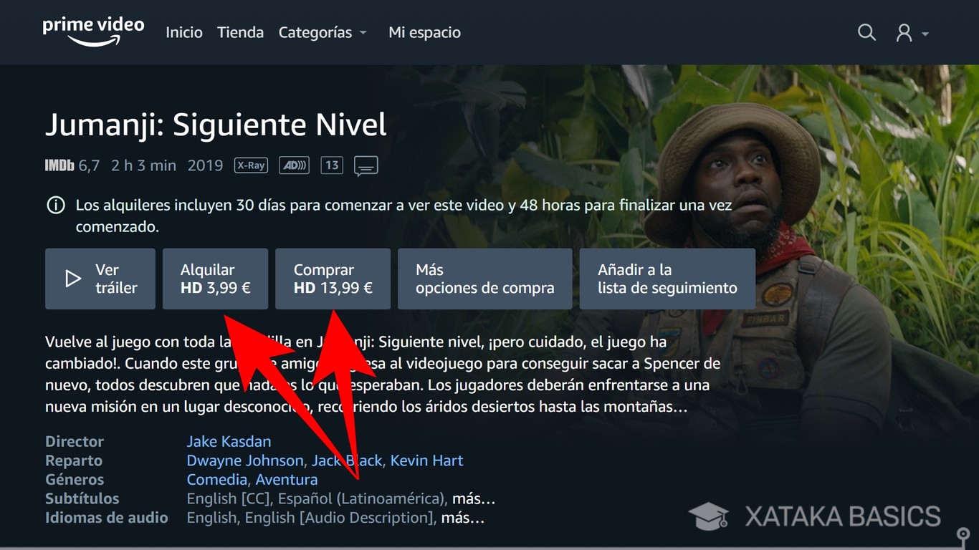979x550 pixels.
Task: Open Más opciones de compra
Action: click(x=485, y=279)
